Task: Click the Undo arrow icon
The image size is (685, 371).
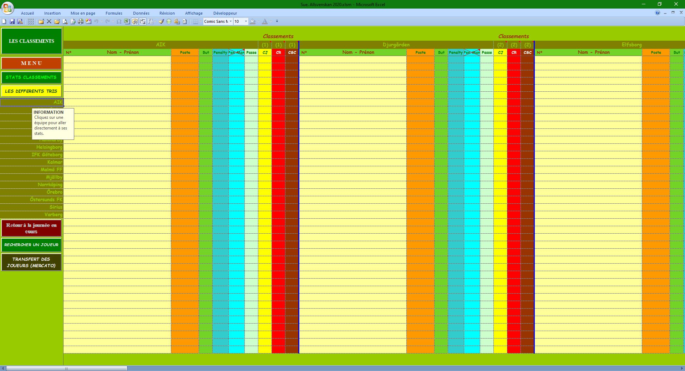Action: click(96, 21)
